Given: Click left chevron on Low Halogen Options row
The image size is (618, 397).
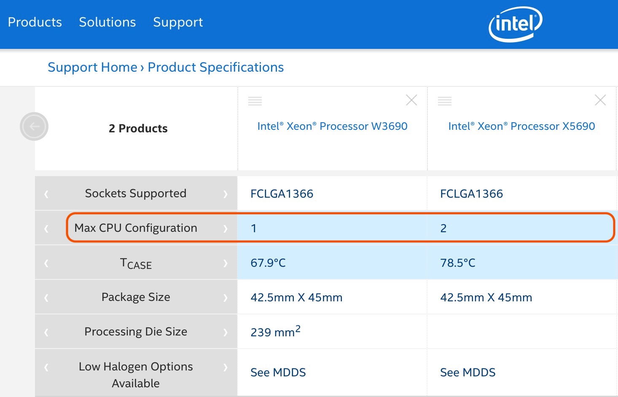Looking at the screenshot, I should 46,367.
